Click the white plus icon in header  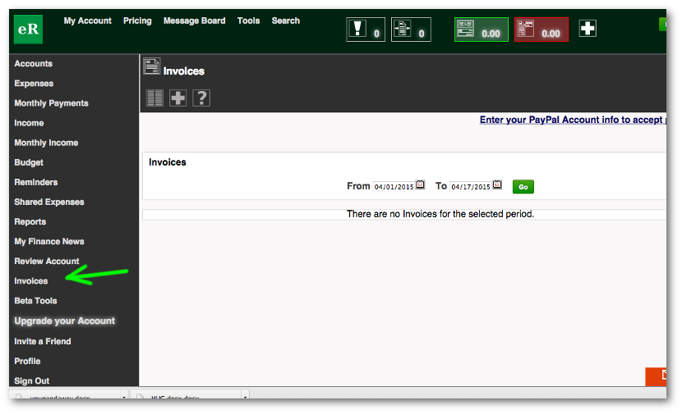coord(588,29)
